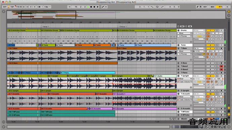Set T Bass monitoring to Off
232x130 pixels.
coord(203,54)
